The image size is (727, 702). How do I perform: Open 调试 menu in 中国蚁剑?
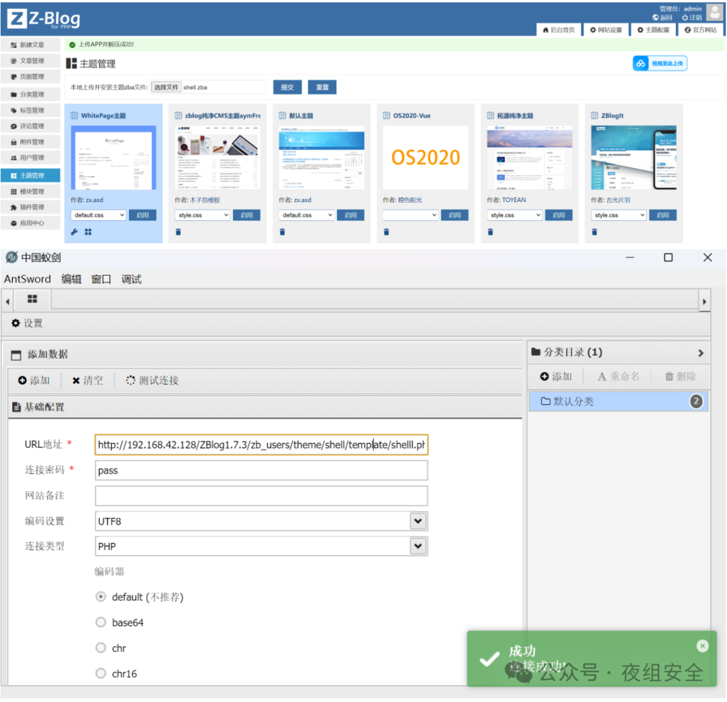click(x=131, y=280)
